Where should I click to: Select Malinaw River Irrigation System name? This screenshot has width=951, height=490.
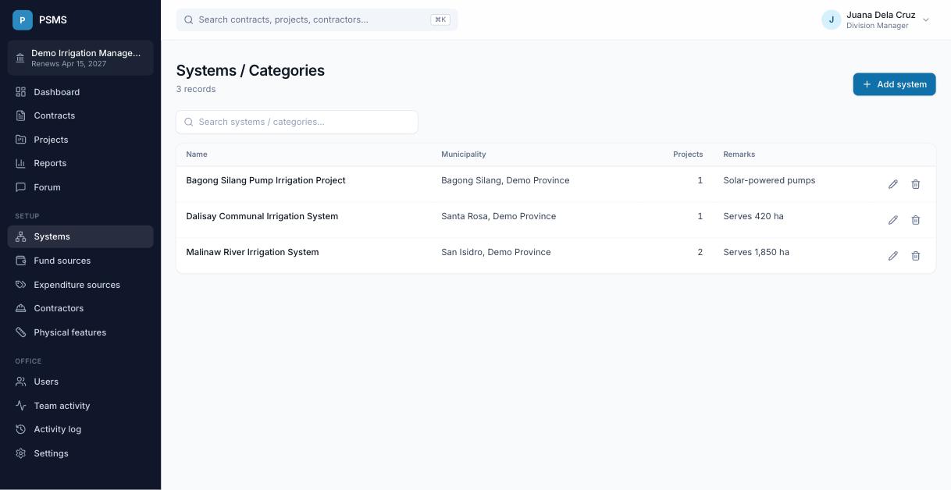point(252,252)
